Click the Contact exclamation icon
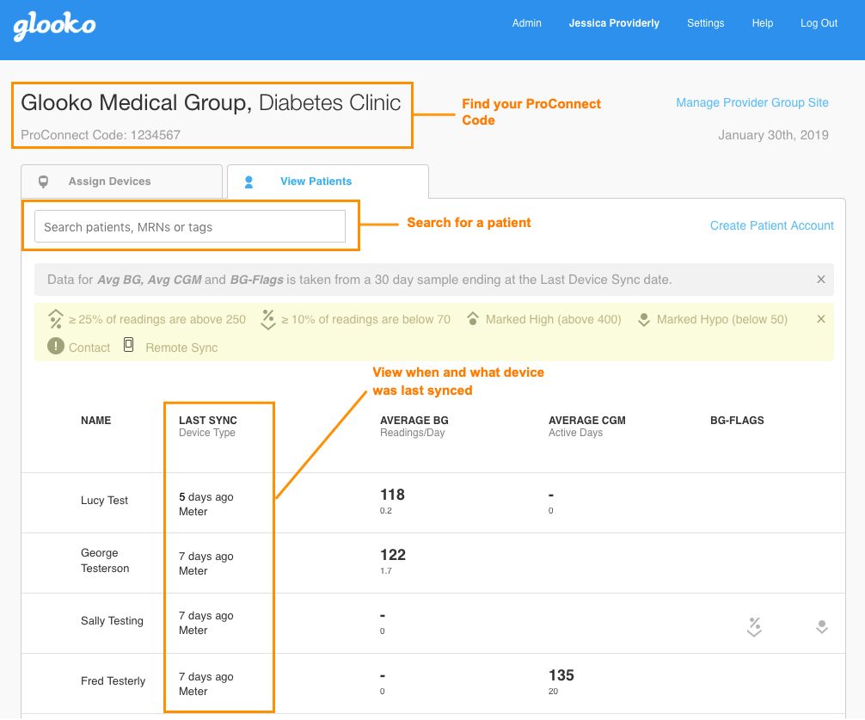The image size is (865, 720). pos(56,346)
